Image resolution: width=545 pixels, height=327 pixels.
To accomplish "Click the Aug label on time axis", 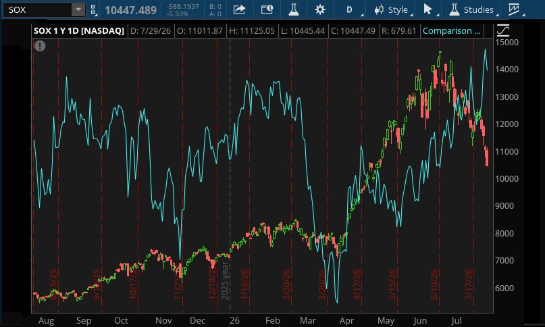I will pyautogui.click(x=46, y=321).
